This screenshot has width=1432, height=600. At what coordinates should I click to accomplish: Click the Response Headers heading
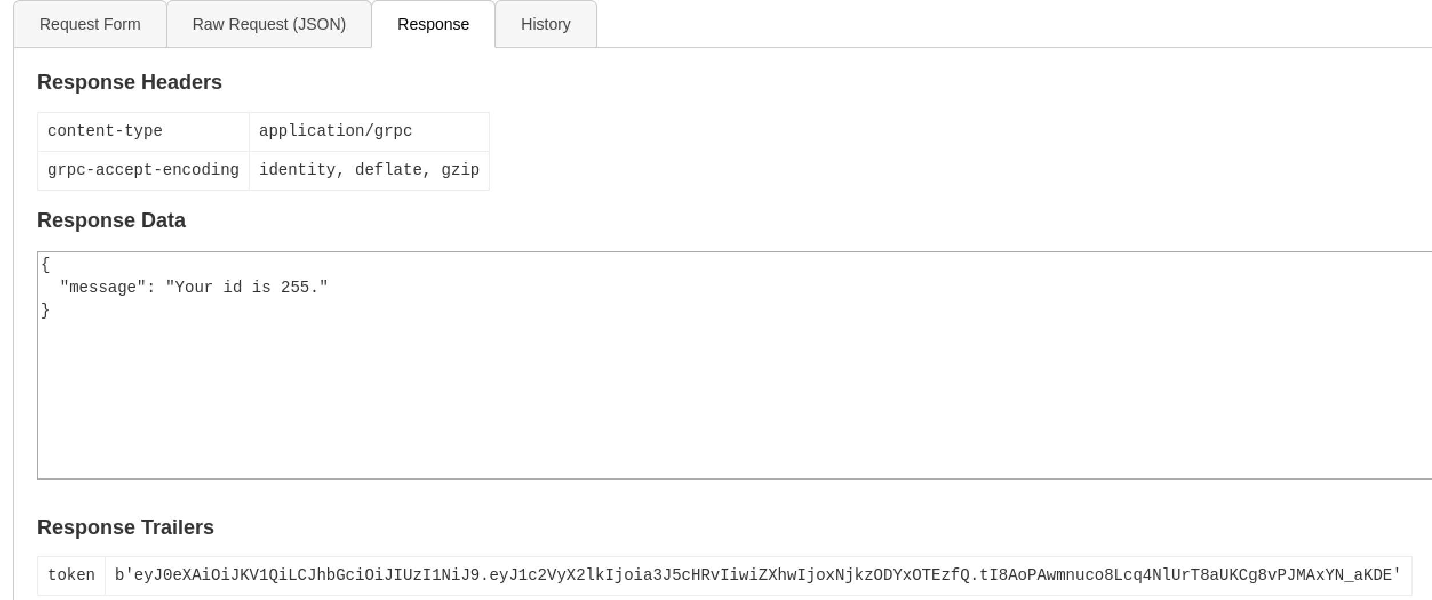point(129,82)
